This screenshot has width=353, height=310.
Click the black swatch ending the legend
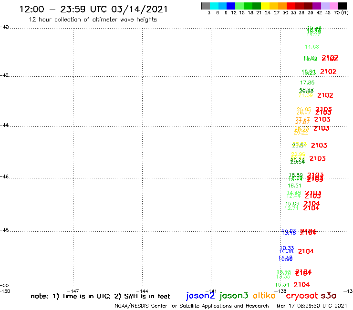pos(342,6)
